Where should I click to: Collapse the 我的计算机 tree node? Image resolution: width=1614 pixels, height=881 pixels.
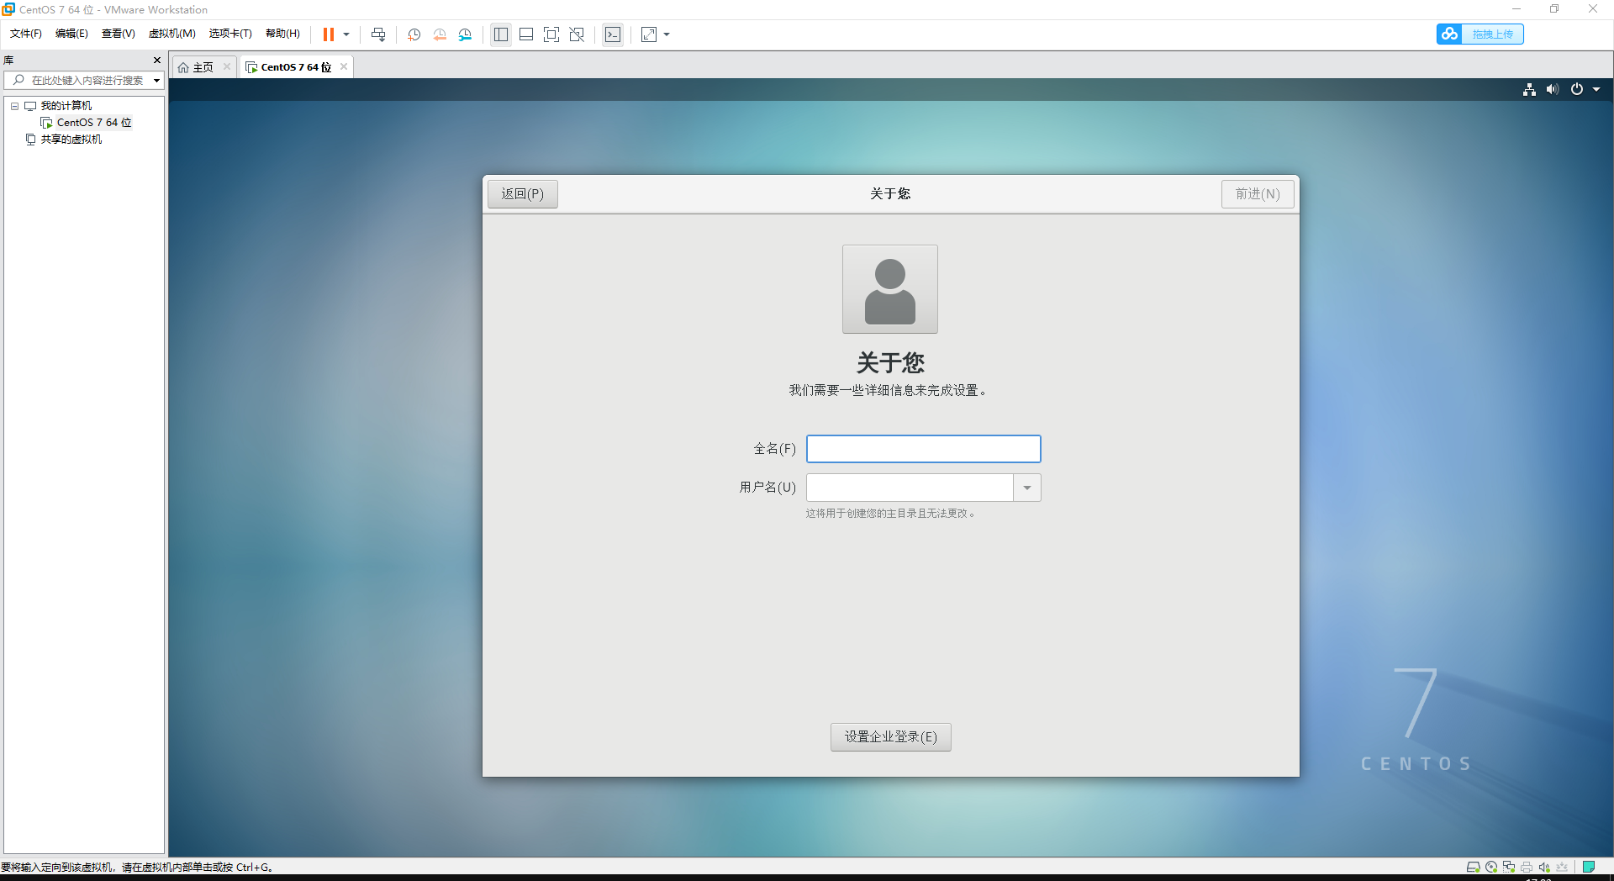[14, 106]
